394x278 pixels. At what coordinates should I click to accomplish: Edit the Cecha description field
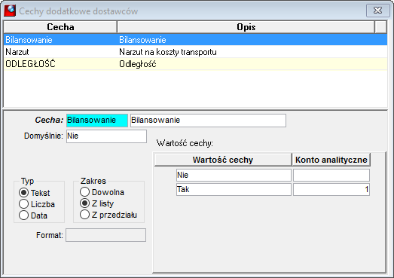pos(208,120)
